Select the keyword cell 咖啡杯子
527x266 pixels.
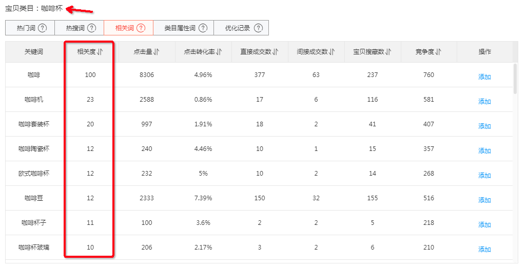click(x=34, y=223)
